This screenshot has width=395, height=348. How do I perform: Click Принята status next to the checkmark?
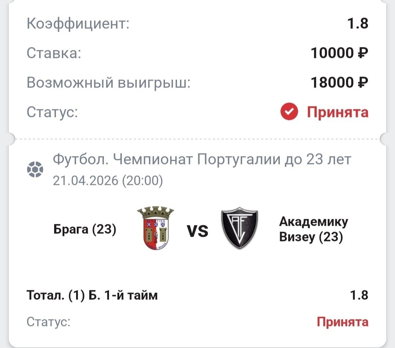[337, 112]
